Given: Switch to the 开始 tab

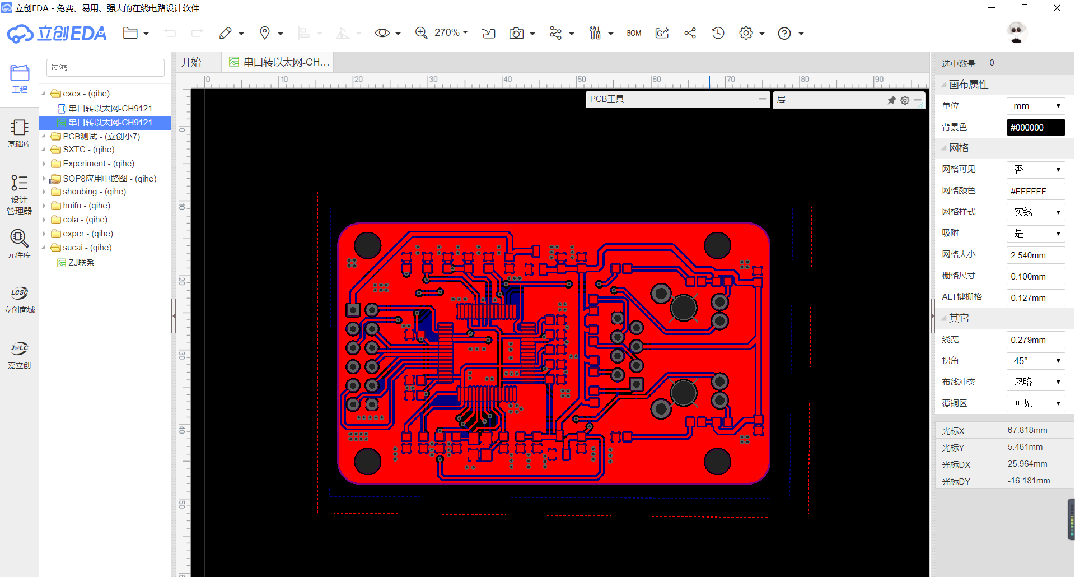Looking at the screenshot, I should 191,62.
